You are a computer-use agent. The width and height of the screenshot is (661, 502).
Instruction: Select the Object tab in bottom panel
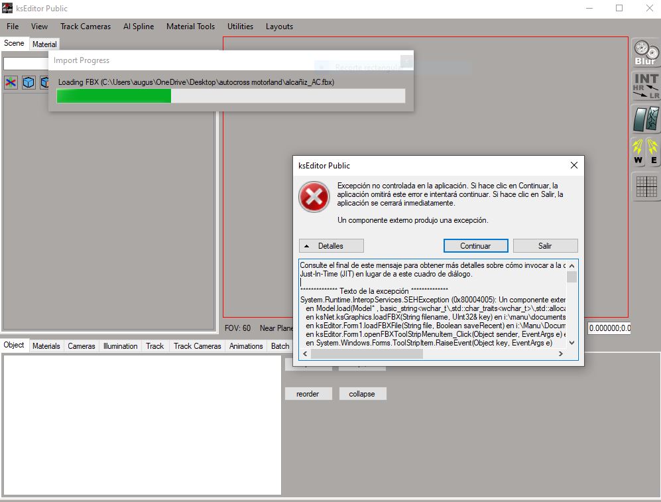click(14, 345)
